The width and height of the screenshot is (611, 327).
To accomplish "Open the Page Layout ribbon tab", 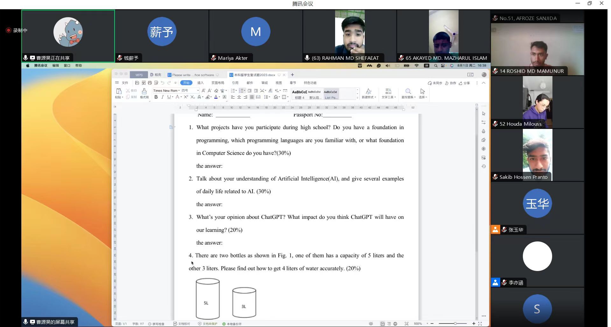I will point(218,83).
